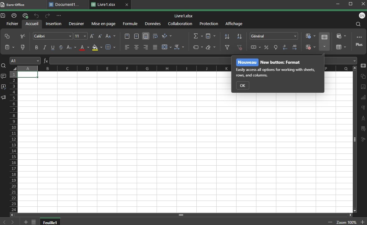Switch to the Insertion ribbon tab
Image resolution: width=367 pixels, height=225 pixels.
click(x=53, y=24)
